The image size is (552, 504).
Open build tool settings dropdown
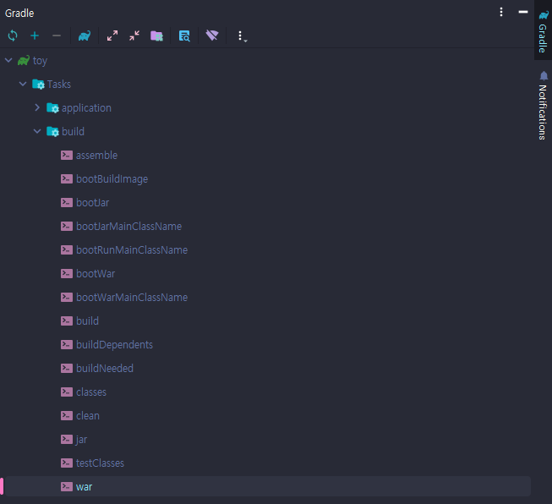[242, 36]
